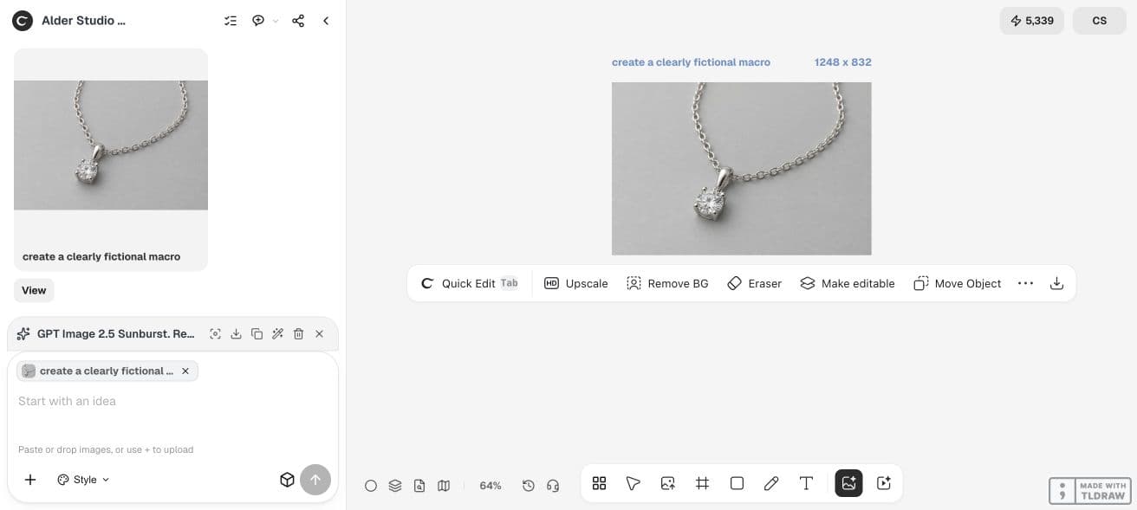Submit the prompt with the arrow button
The image size is (1137, 510).
[x=315, y=480]
